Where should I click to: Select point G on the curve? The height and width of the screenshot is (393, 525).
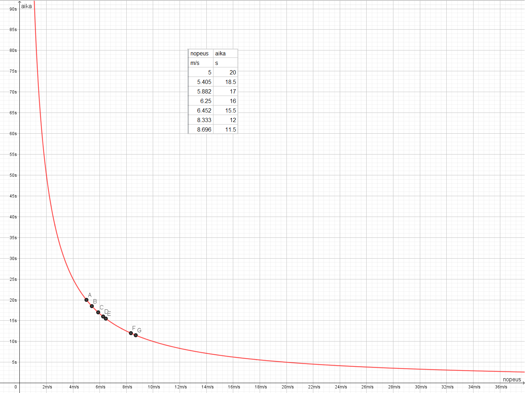click(x=136, y=335)
